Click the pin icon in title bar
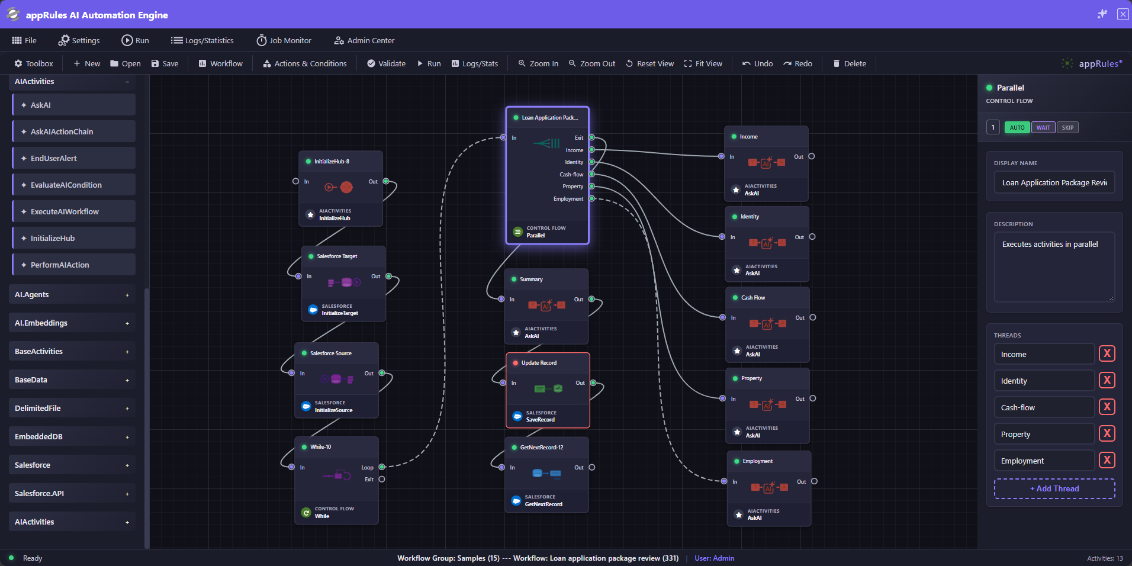1132x566 pixels. [x=1102, y=14]
